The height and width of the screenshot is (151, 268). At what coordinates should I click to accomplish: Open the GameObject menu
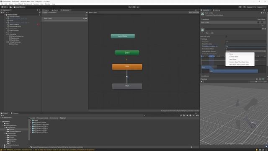18,4
